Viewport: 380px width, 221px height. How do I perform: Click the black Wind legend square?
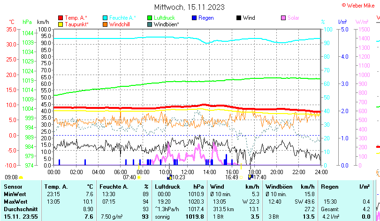tap(239, 18)
